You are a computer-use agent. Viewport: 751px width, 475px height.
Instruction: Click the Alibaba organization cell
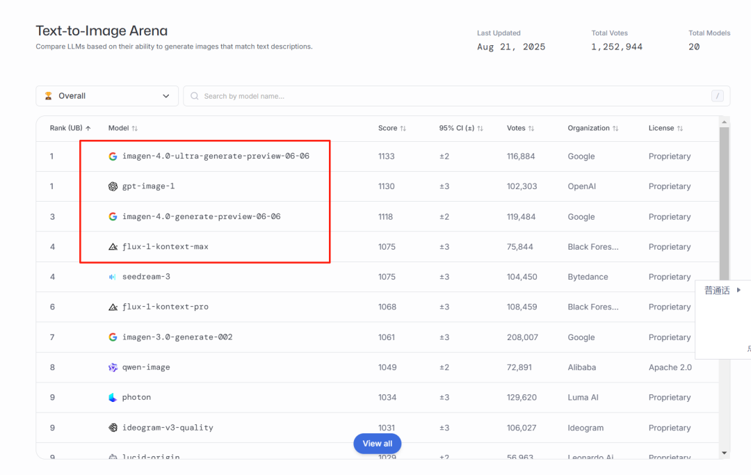[581, 367]
